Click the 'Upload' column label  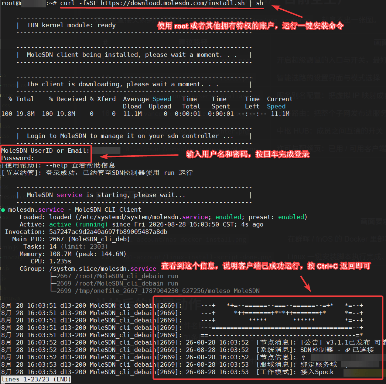click(x=160, y=107)
